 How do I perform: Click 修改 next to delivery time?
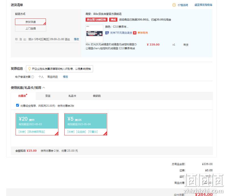click(x=76, y=39)
